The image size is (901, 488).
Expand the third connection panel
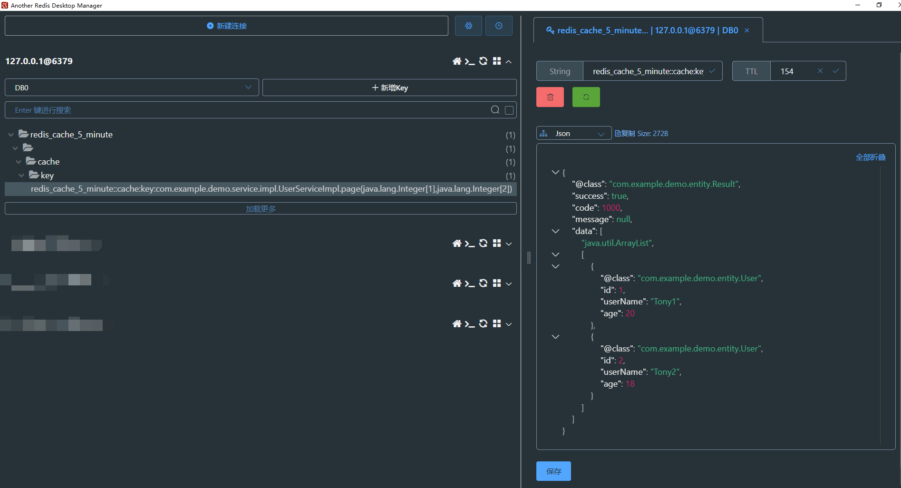pyautogui.click(x=509, y=284)
